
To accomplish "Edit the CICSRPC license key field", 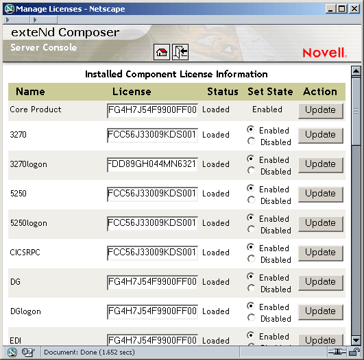I will click(x=152, y=253).
